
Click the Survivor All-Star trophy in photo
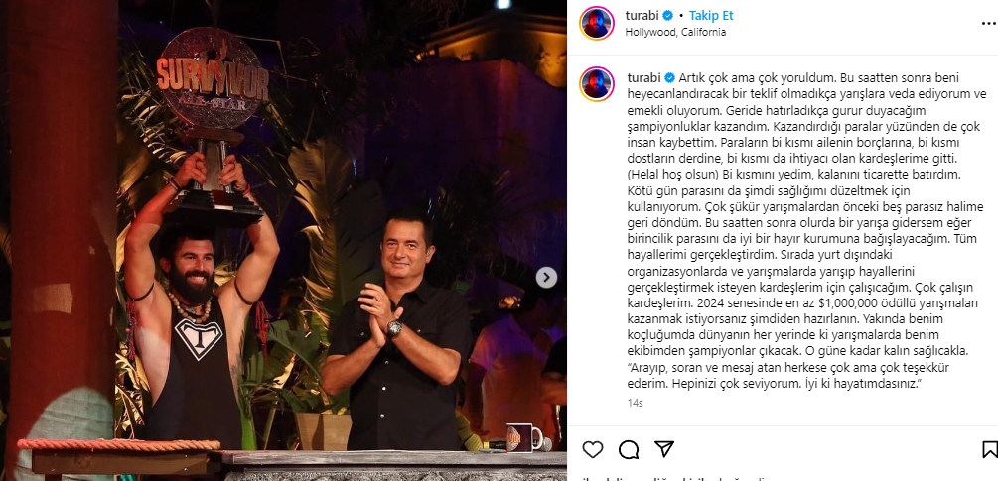tap(213, 124)
